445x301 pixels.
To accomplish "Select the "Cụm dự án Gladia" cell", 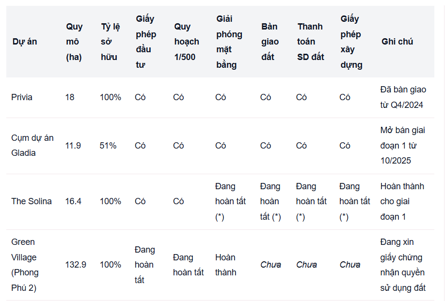I will pos(32,145).
